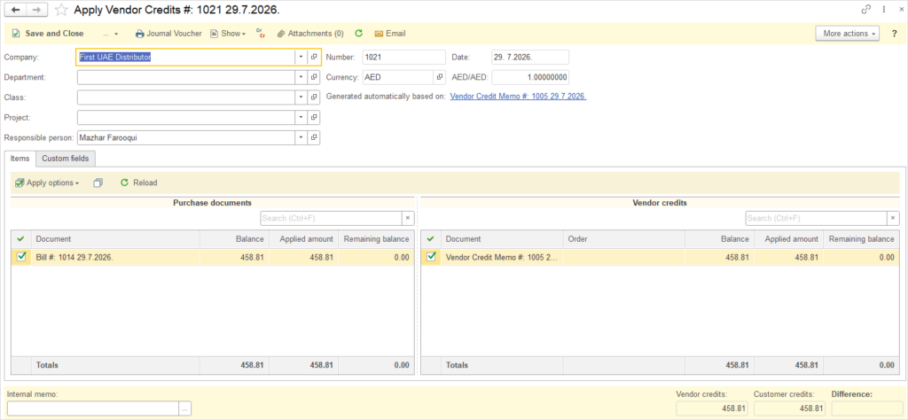
Task: Copy the document link icon
Action: click(866, 9)
